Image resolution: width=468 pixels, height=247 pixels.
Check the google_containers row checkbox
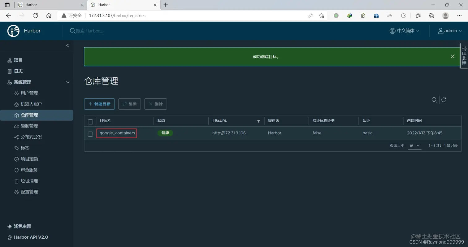click(x=90, y=134)
